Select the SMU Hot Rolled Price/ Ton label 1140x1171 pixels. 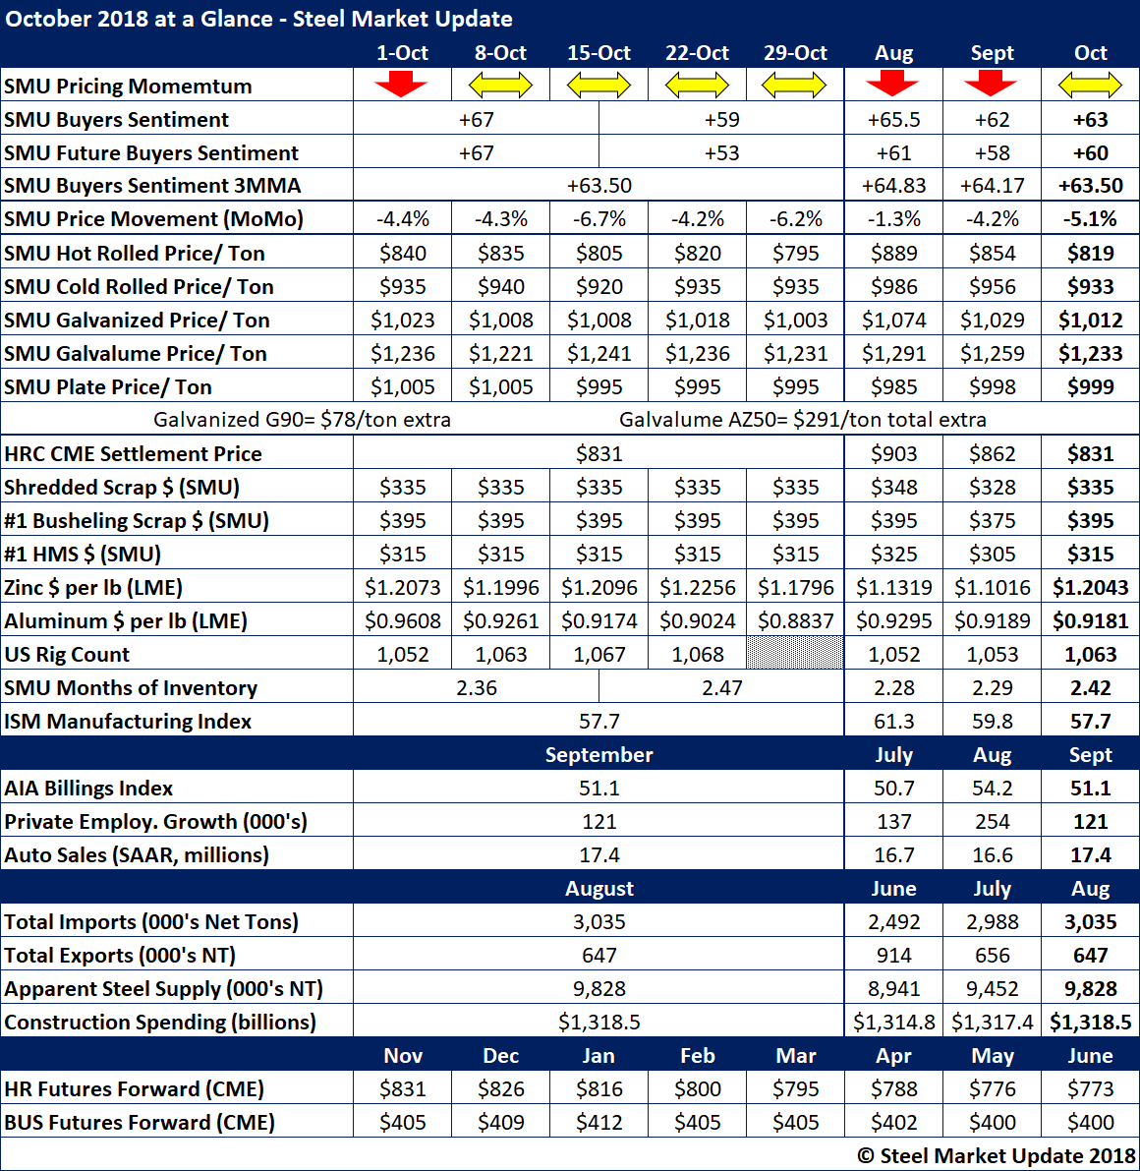pyautogui.click(x=135, y=253)
